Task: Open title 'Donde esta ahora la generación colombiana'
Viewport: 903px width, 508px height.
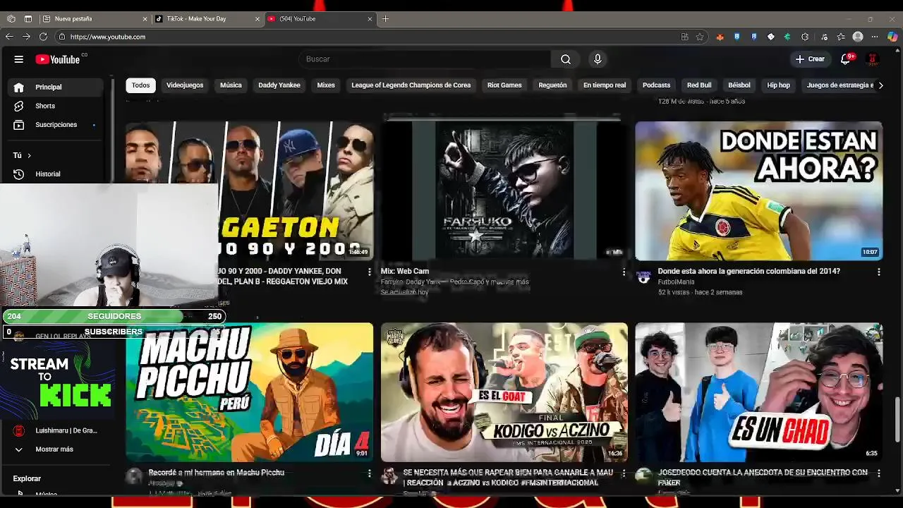Action: (x=749, y=271)
